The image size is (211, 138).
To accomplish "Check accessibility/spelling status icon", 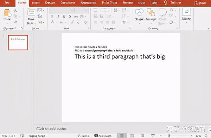I will pyautogui.click(x=22, y=136).
